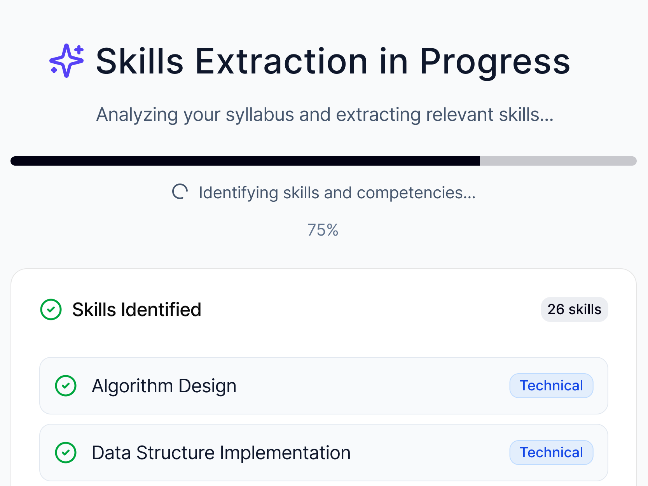Click the circular check icon in the skills header
This screenshot has height=486, width=648.
pos(51,309)
